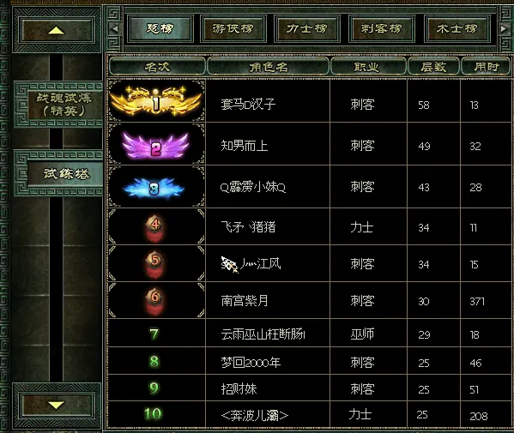The width and height of the screenshot is (514, 433).
Task: Select the 总榜 overall ranking tab
Action: click(160, 29)
